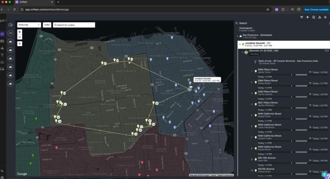Click the Onfleet infinity logo
Viewport: 330px width, 179px height.
(2, 21)
